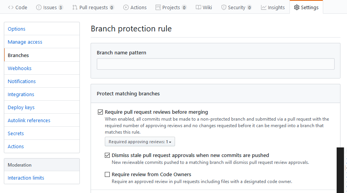Viewport: 347px width, 193px height.
Task: Enable Require review from Code Owners
Action: (x=107, y=175)
